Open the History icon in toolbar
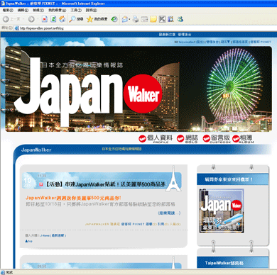Viewport: 277px width, 275px height. [114, 19]
